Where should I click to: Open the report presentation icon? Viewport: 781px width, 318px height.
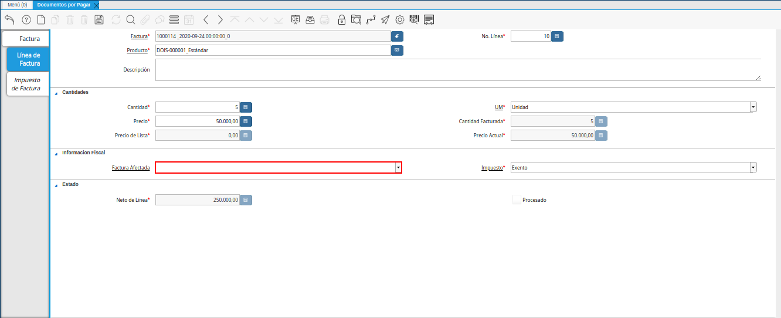click(296, 19)
